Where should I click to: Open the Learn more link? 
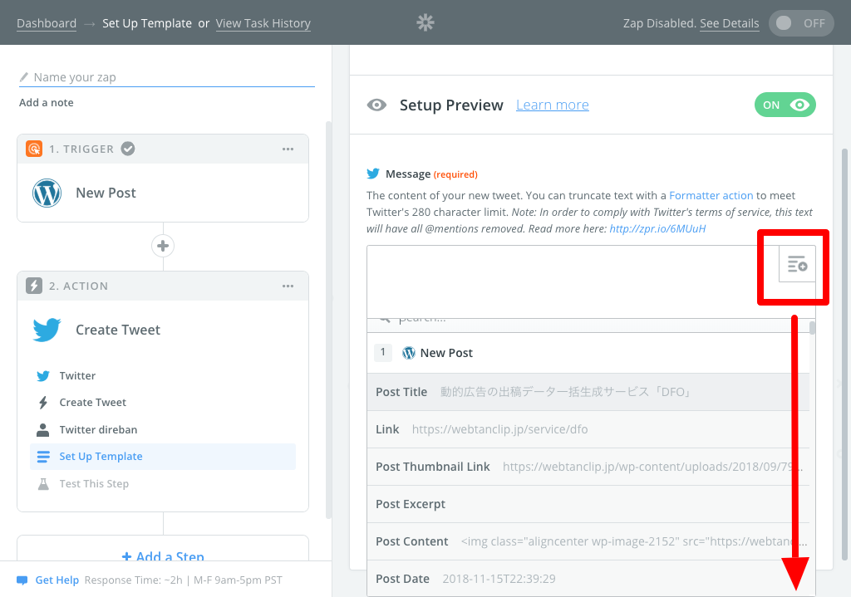(x=553, y=105)
